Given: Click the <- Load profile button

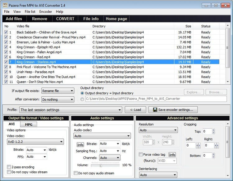Looking at the screenshot, I should point(135,110).
